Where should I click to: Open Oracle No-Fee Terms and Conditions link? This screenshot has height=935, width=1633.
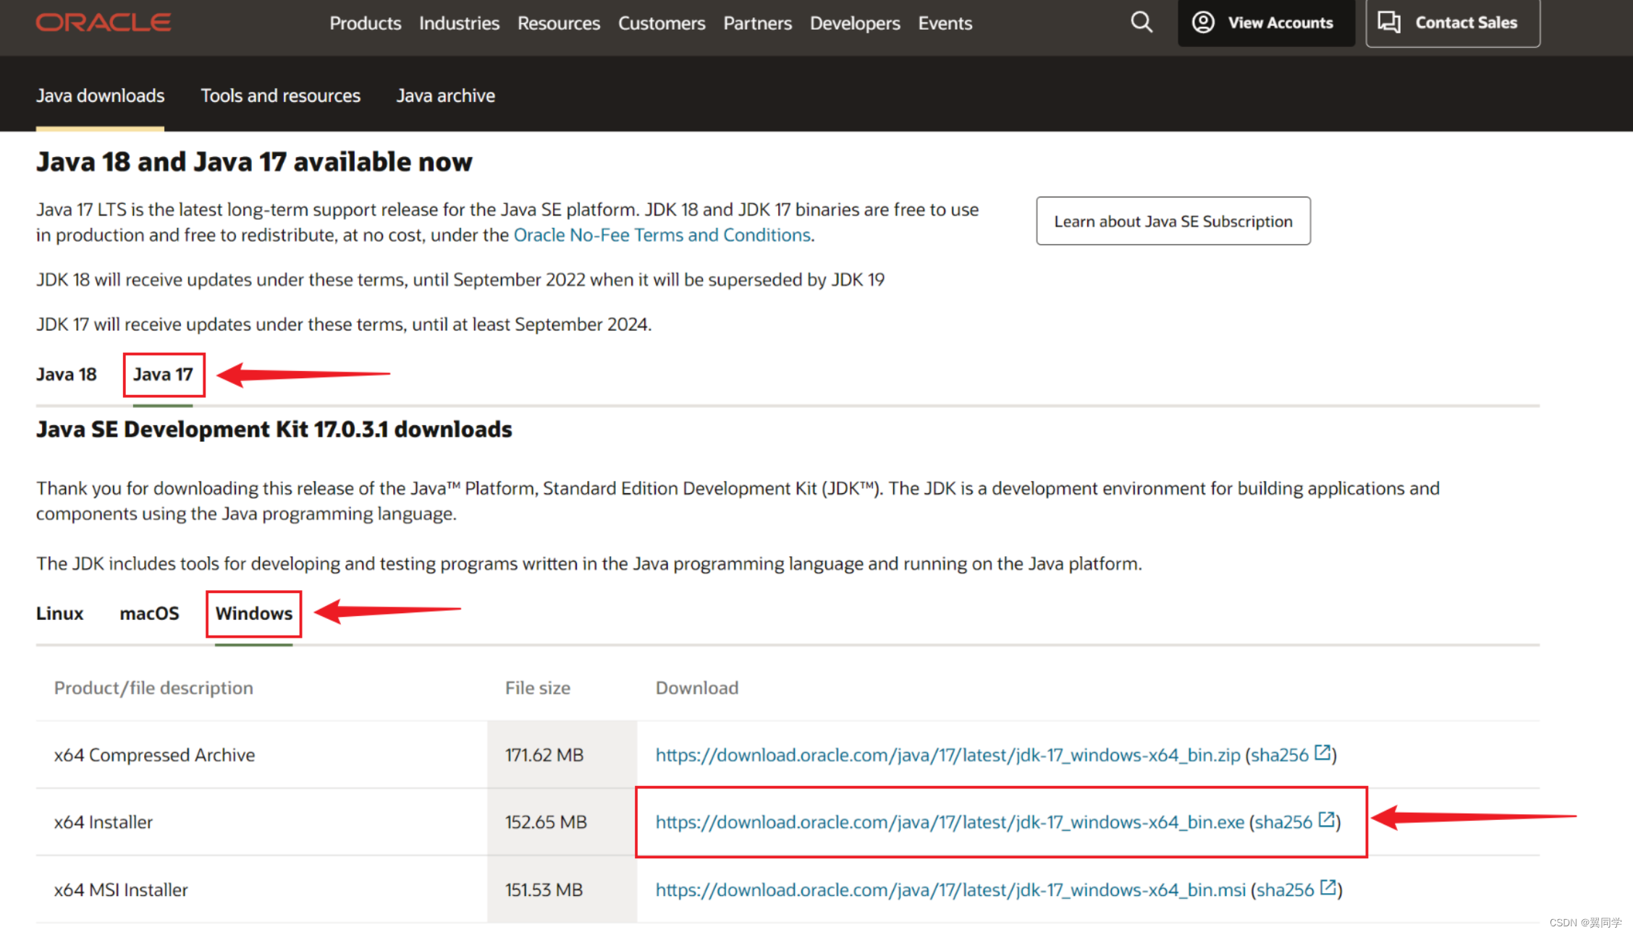(662, 235)
